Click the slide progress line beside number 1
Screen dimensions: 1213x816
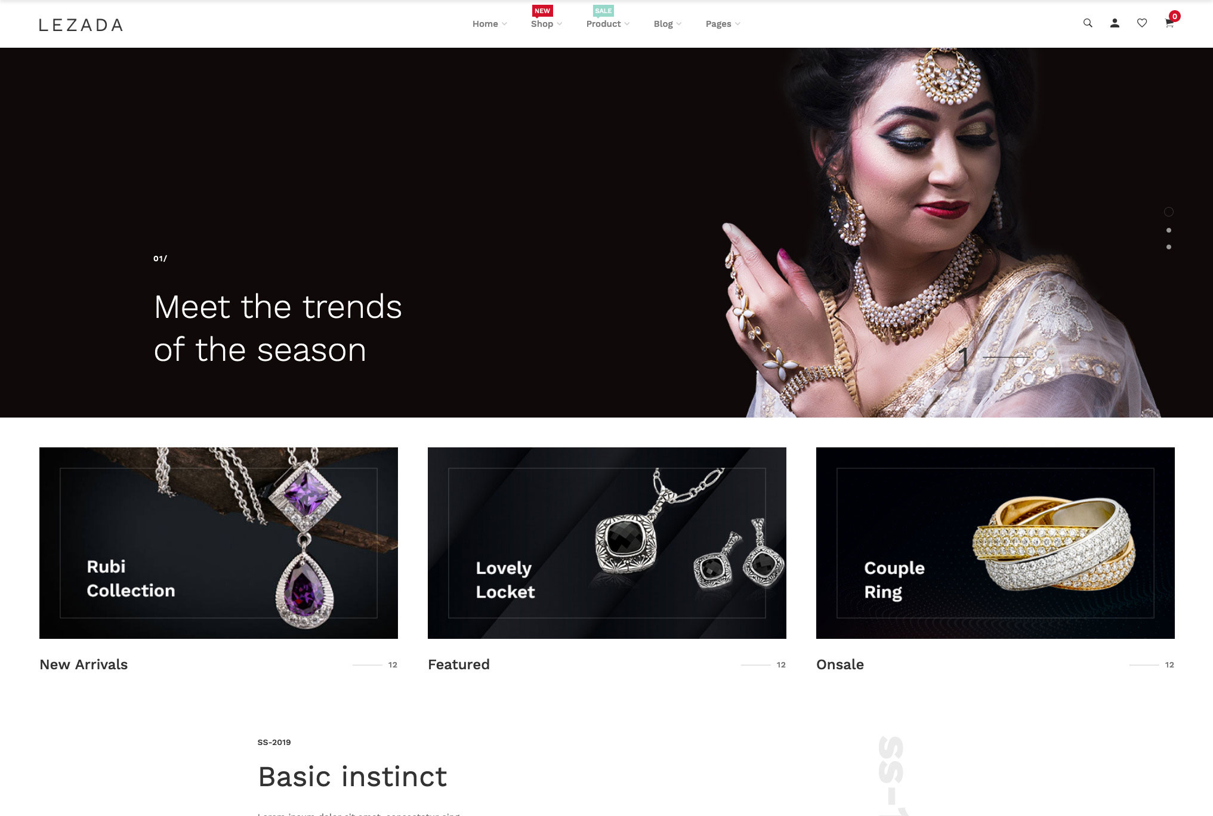[x=1005, y=357]
